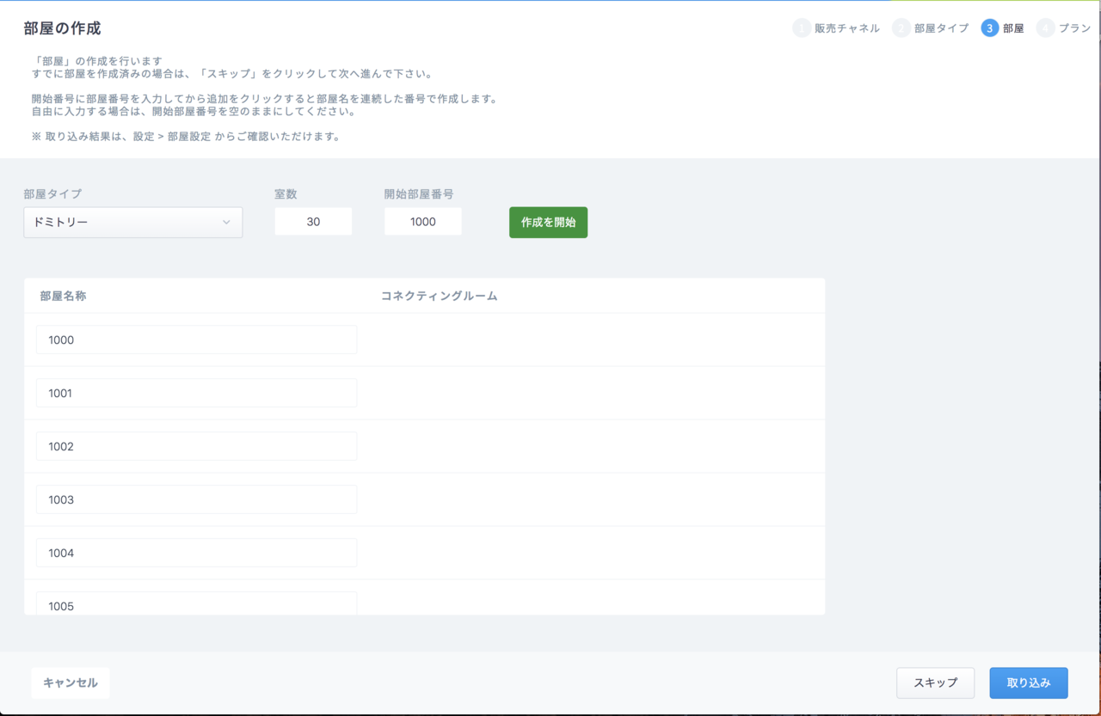Go to the 販売チャネル step label
Screen dimensions: 1101x716
pyautogui.click(x=847, y=28)
